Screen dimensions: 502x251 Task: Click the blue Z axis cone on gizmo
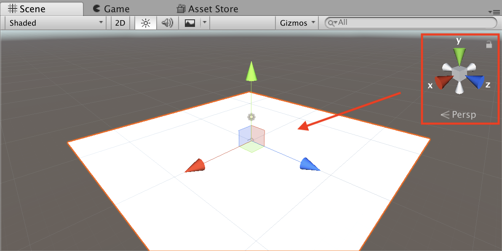coord(476,82)
